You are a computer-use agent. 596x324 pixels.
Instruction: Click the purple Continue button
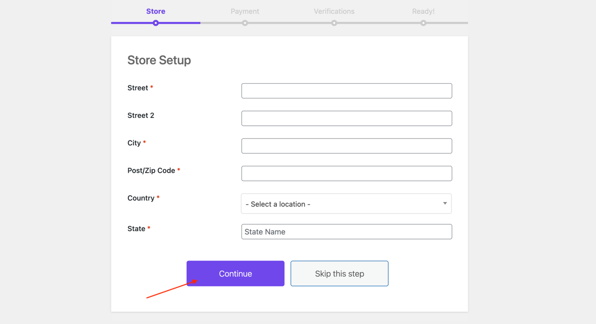[x=235, y=273]
